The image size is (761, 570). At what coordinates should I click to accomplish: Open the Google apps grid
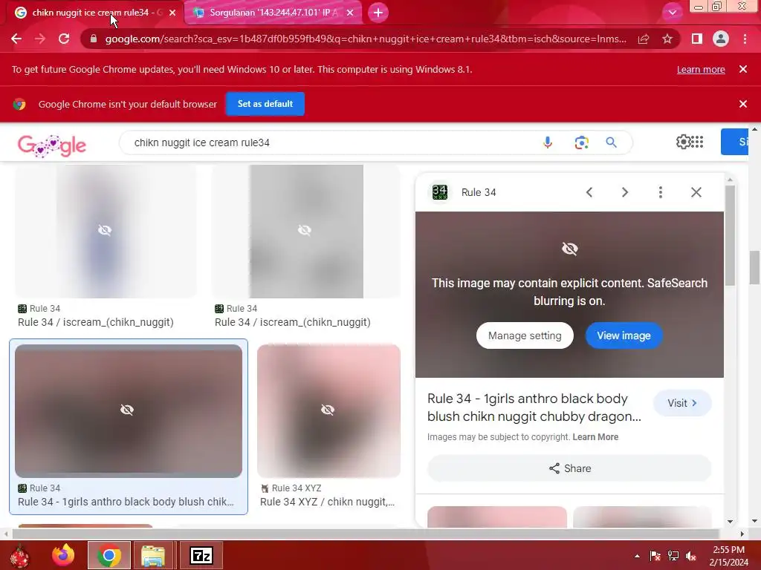(x=697, y=142)
